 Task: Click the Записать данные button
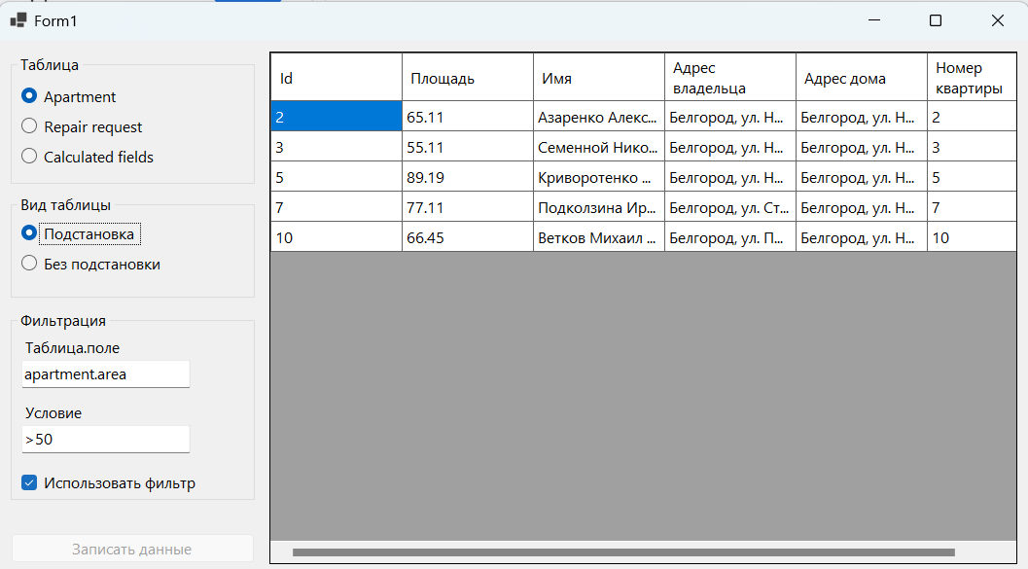132,549
